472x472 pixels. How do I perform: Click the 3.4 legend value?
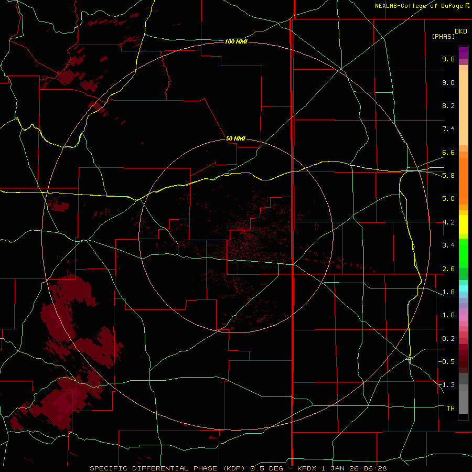pos(448,245)
